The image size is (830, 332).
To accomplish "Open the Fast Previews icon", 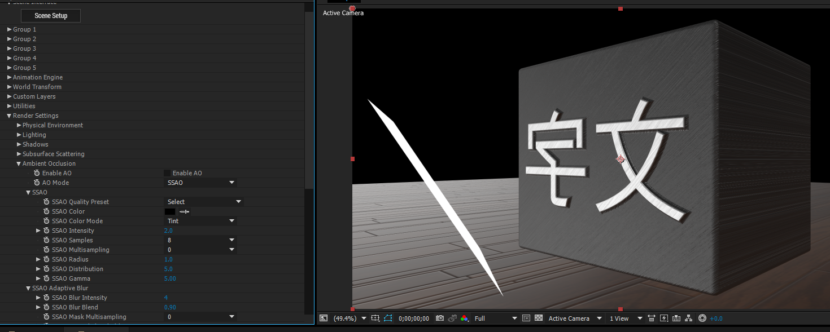I will click(x=664, y=318).
